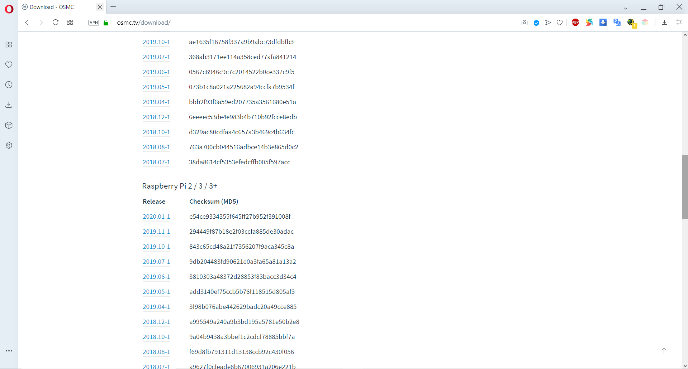Click checksum e54ce9334355f645ff27b952f391008f
The height and width of the screenshot is (369, 688).
tap(240, 217)
